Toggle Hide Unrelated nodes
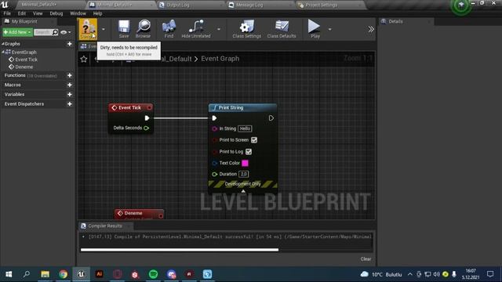Image resolution: width=502 pixels, height=282 pixels. click(196, 29)
